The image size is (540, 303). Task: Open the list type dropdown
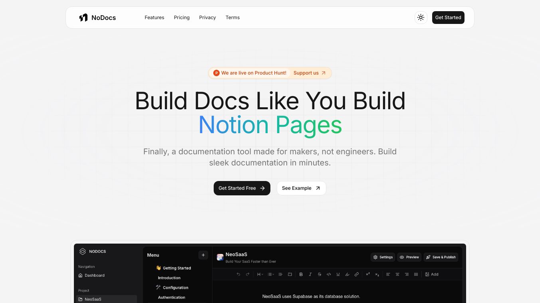271,274
